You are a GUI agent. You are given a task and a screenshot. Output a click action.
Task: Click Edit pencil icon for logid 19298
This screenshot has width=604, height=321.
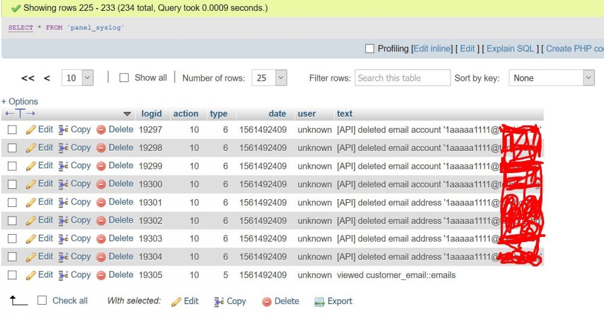[31, 148]
